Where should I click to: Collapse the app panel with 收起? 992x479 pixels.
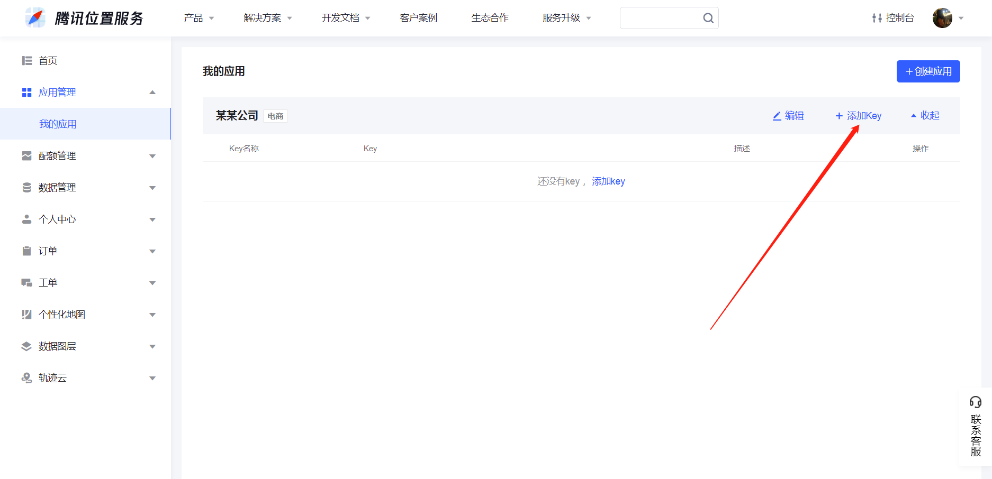pyautogui.click(x=925, y=116)
